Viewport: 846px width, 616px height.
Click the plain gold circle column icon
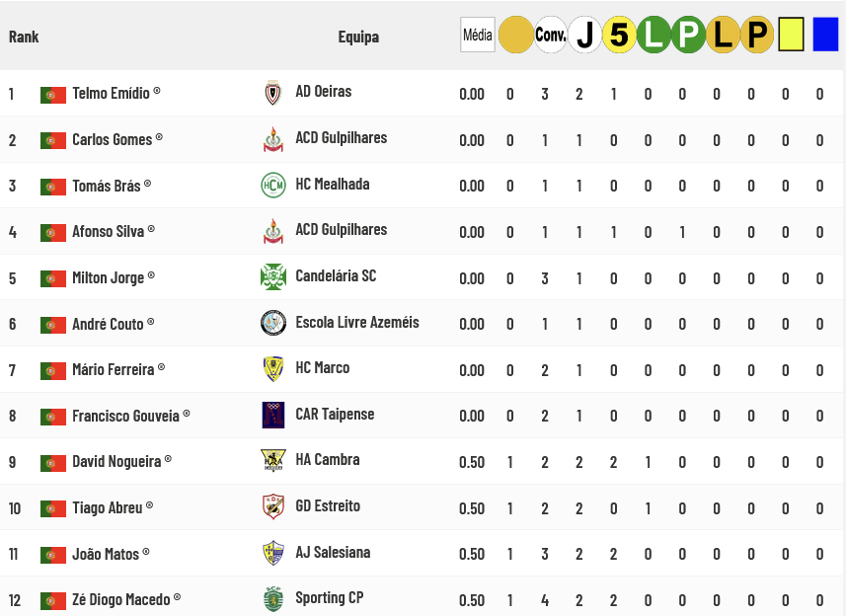515,36
